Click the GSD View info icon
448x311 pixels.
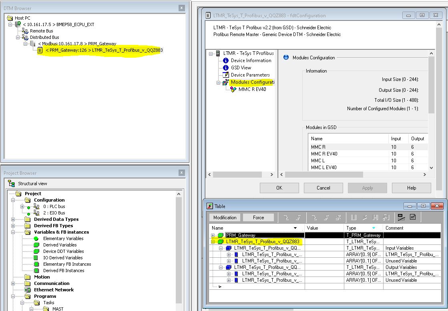tap(226, 67)
